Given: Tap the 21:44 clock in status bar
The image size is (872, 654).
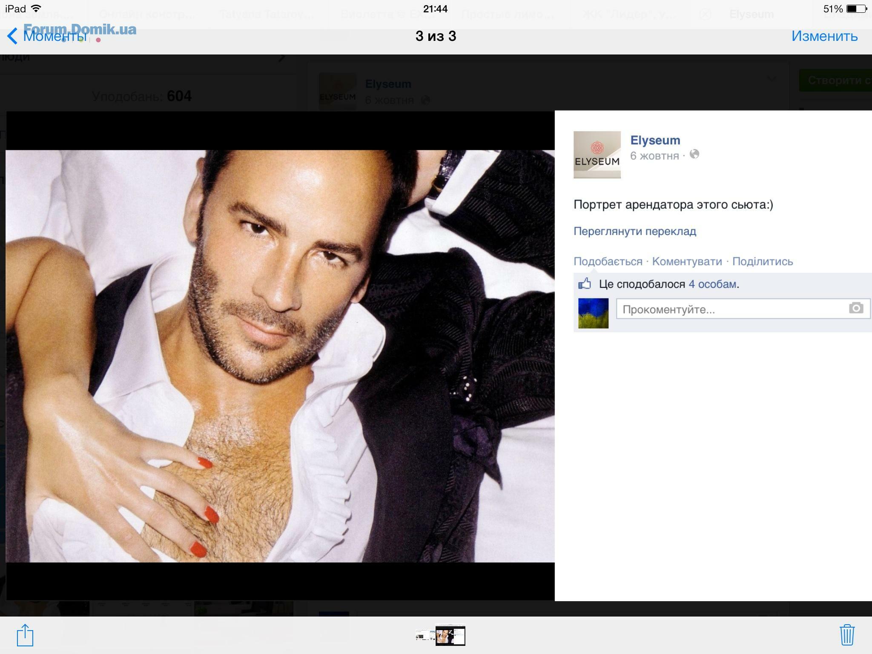Looking at the screenshot, I should (436, 9).
